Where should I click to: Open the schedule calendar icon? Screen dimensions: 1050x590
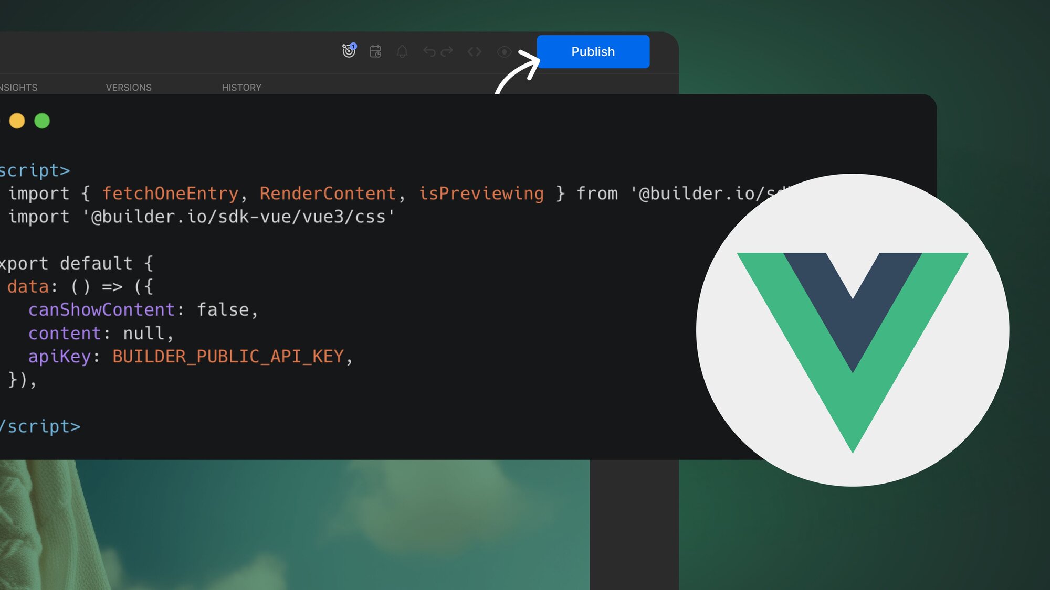(x=375, y=51)
